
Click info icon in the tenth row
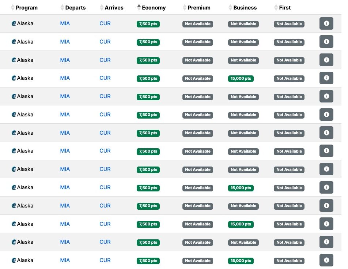326,187
